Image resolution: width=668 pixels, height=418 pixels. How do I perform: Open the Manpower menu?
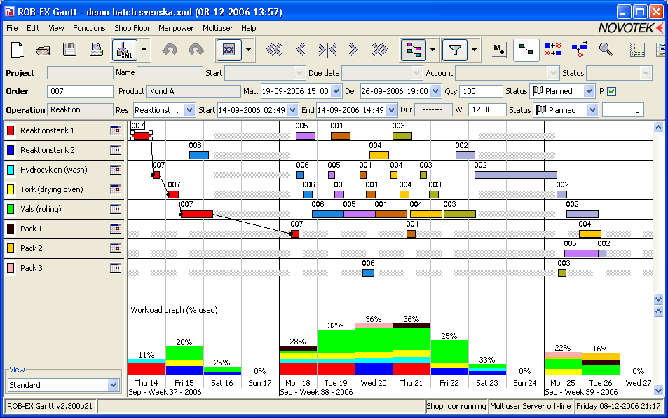pyautogui.click(x=176, y=28)
